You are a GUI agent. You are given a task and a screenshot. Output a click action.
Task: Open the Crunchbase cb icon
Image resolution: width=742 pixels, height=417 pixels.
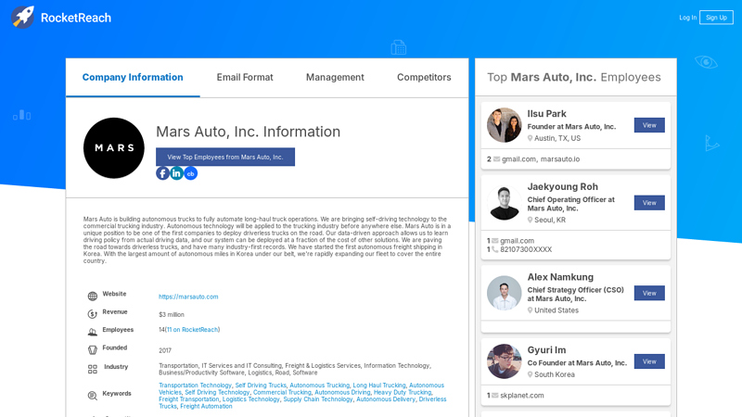tap(191, 173)
